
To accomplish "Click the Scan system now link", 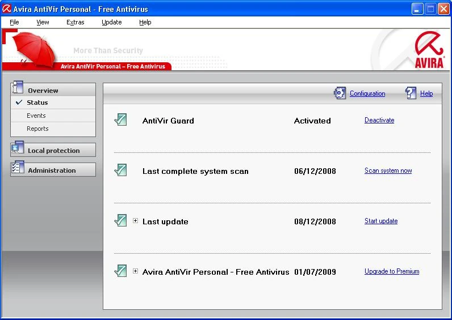I will 388,170.
